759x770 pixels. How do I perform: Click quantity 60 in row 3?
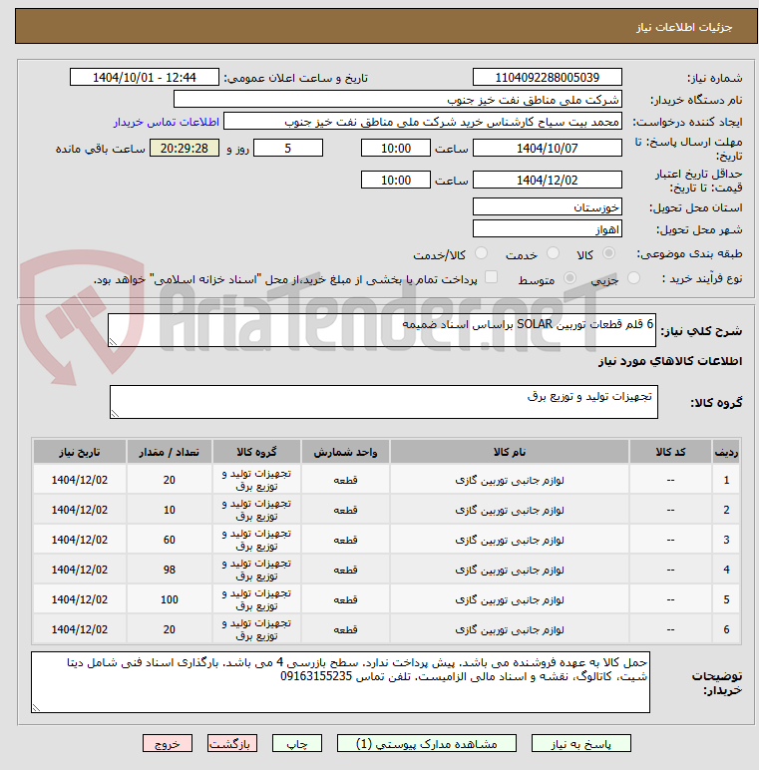click(x=170, y=540)
